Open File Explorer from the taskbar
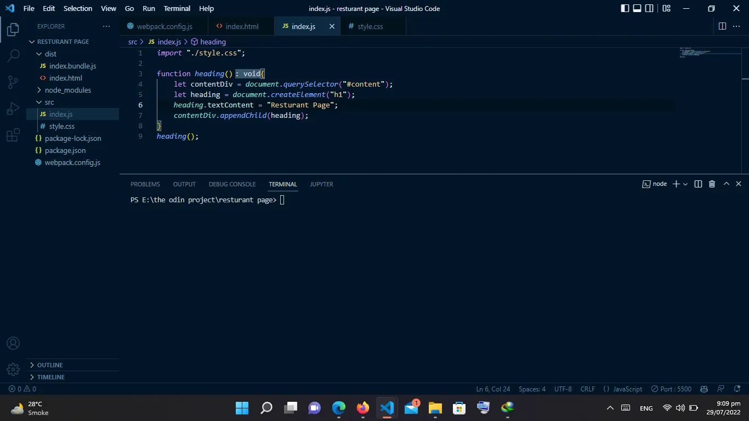749x421 pixels. 435,408
